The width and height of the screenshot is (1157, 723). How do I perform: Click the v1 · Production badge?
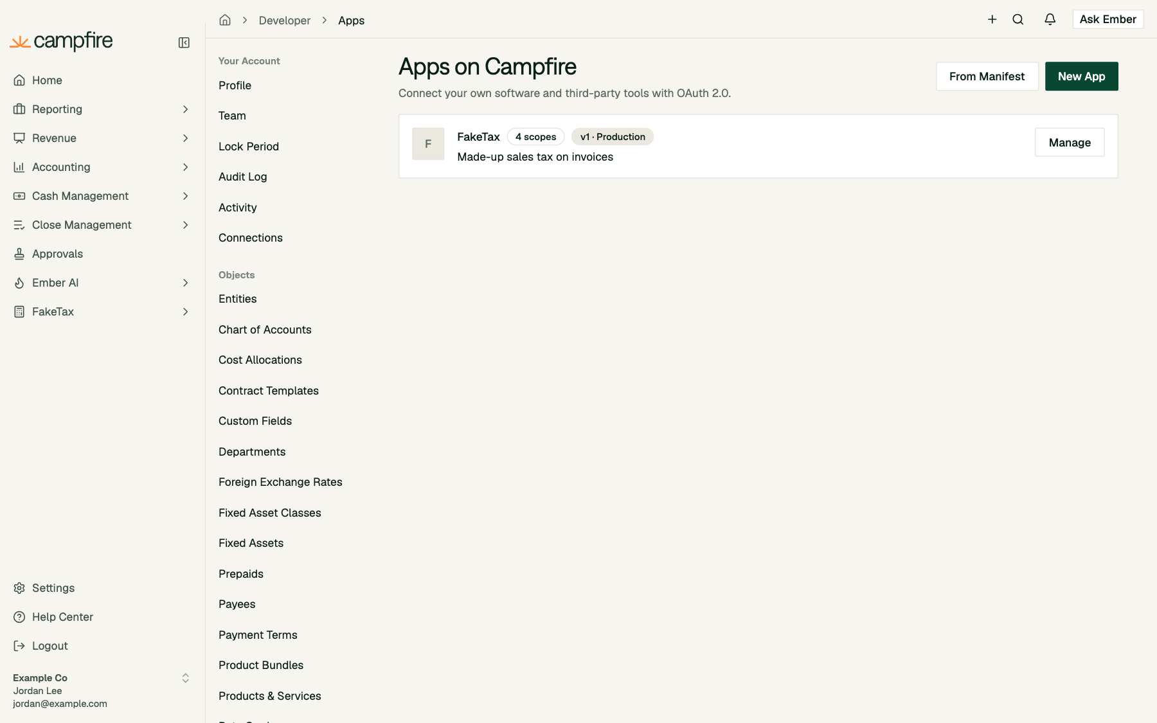(x=613, y=137)
